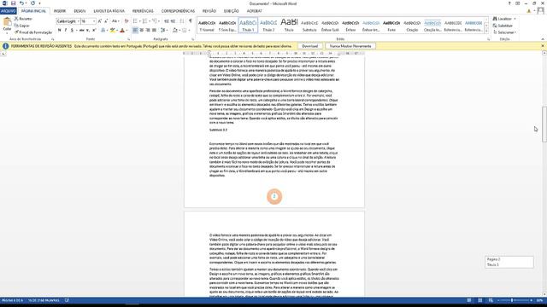This screenshot has width=547, height=307.
Task: Close the yellow notification bar
Action: [x=543, y=46]
